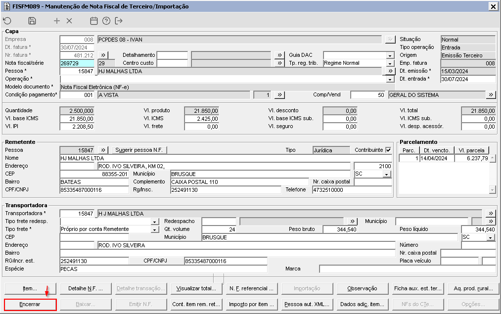Image resolution: width=501 pixels, height=314 pixels.
Task: Open Tipo frete dropdown arrow
Action: pyautogui.click(x=155, y=229)
